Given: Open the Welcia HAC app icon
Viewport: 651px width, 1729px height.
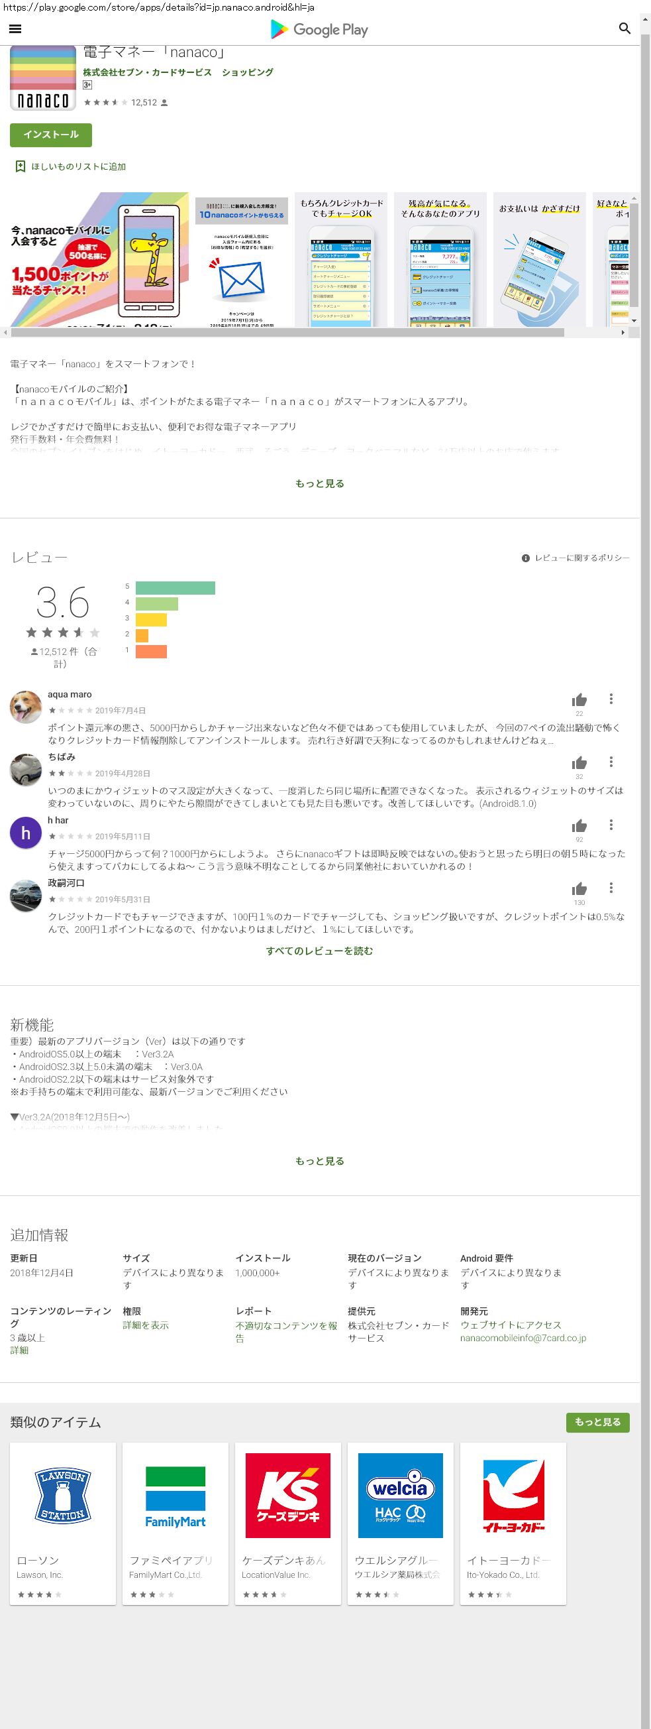Looking at the screenshot, I should tap(401, 1496).
